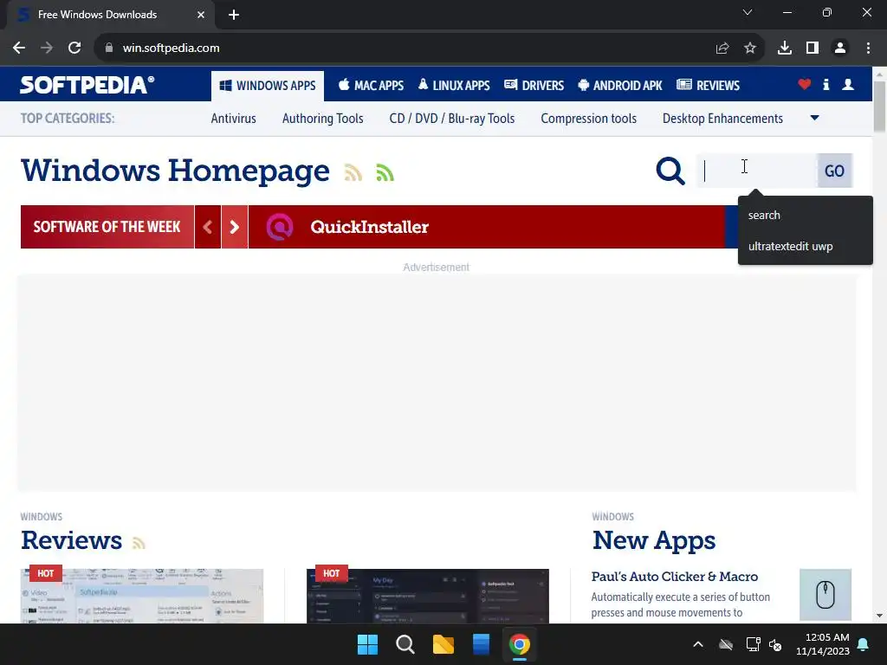Open Windows taskbar search

(405, 644)
